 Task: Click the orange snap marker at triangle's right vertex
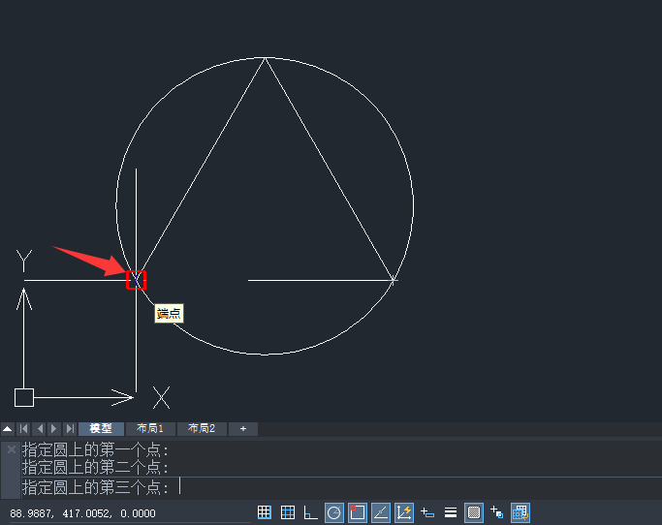(x=394, y=280)
